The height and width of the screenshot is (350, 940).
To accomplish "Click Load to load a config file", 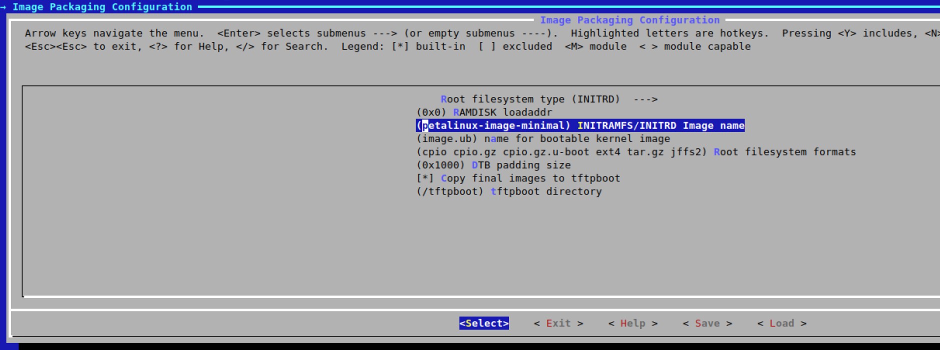I will (x=781, y=323).
